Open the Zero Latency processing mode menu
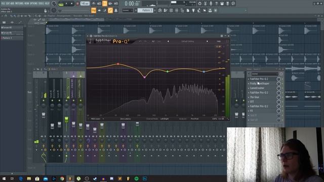The height and width of the screenshot is (182, 324). click(126, 119)
